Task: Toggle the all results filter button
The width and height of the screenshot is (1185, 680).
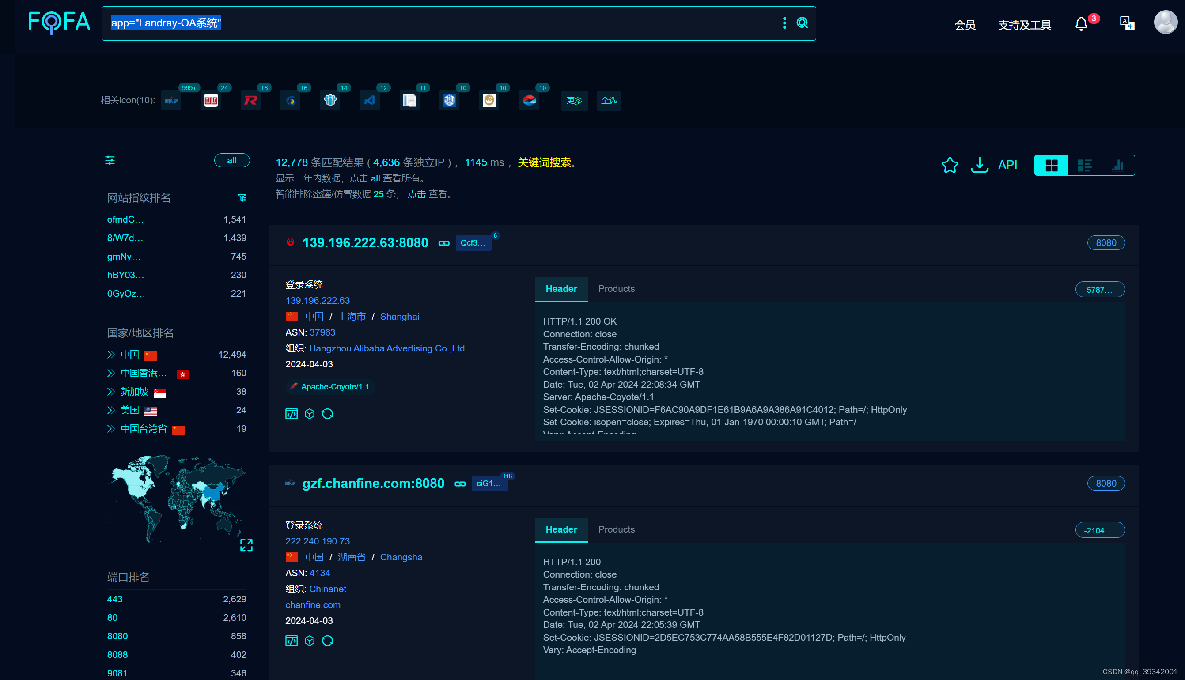Action: click(232, 160)
